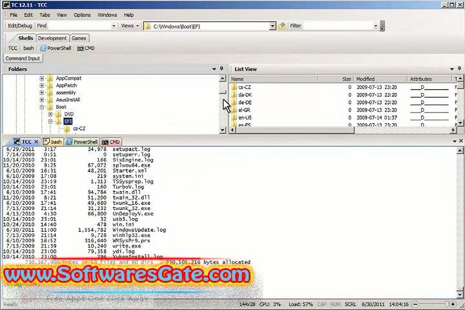Select the EFI folder in tree

click(68, 121)
